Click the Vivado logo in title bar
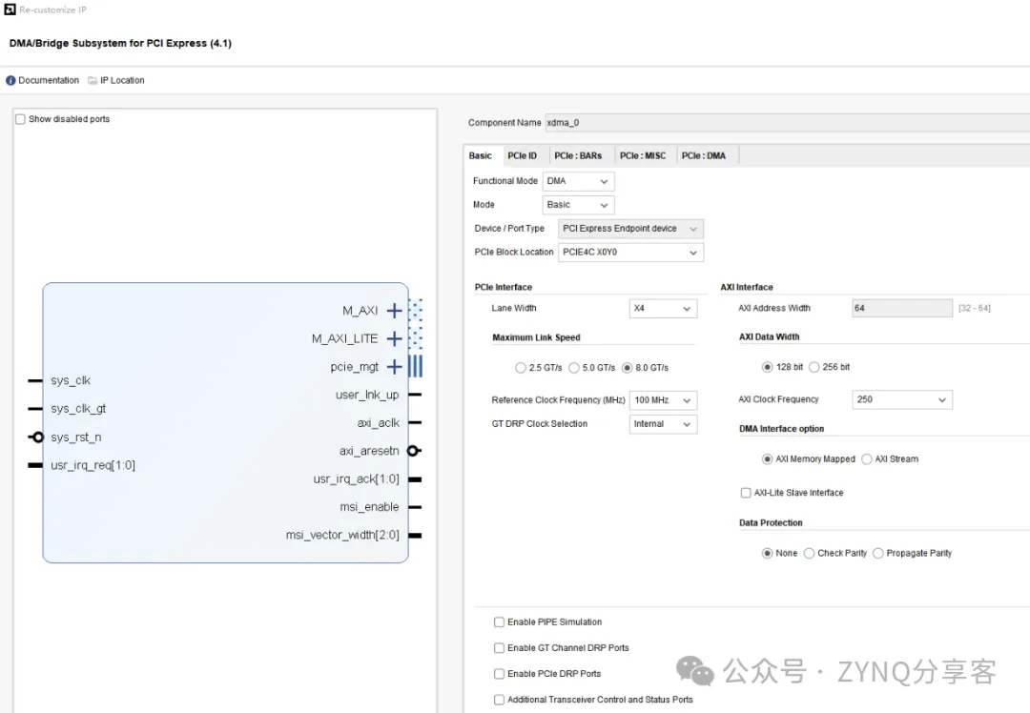 [x=10, y=10]
